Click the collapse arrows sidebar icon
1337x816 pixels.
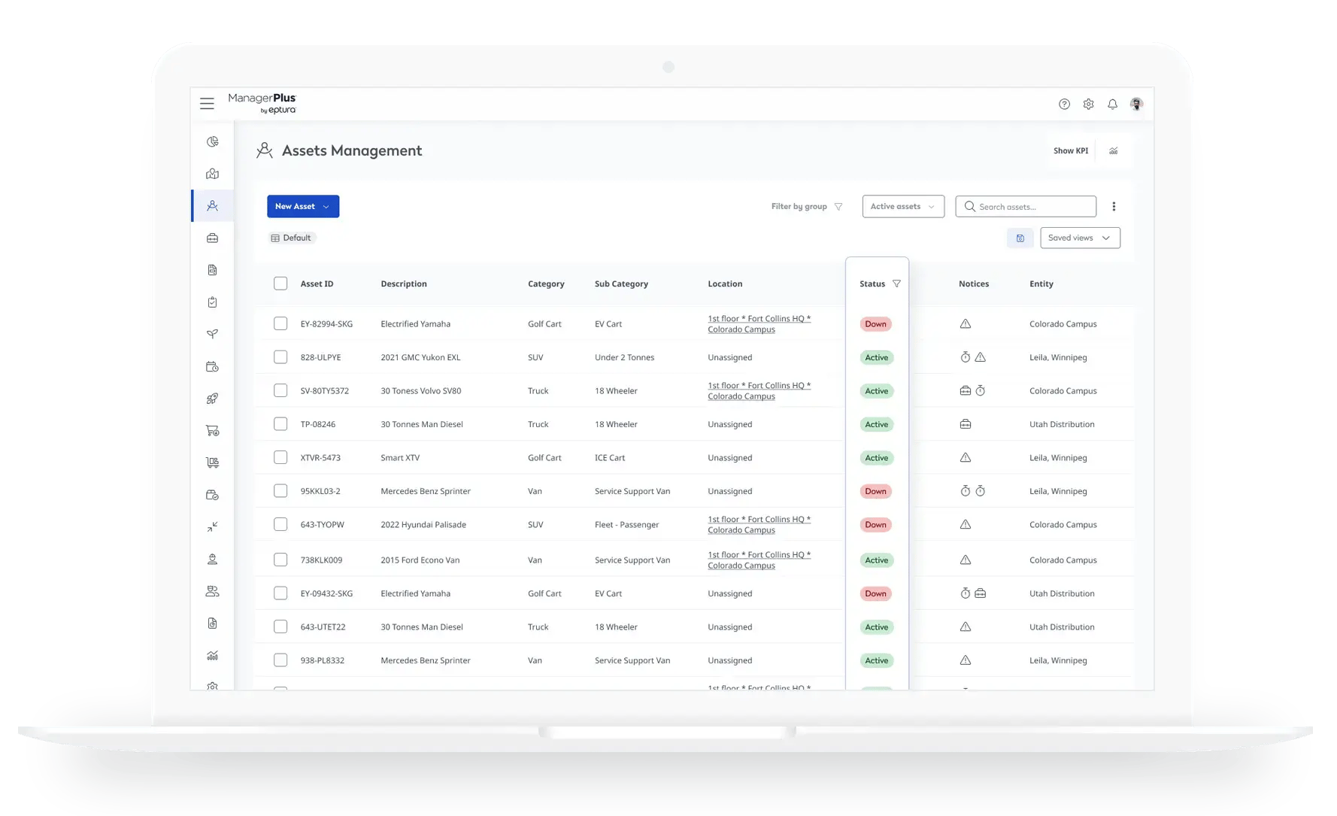pyautogui.click(x=213, y=527)
